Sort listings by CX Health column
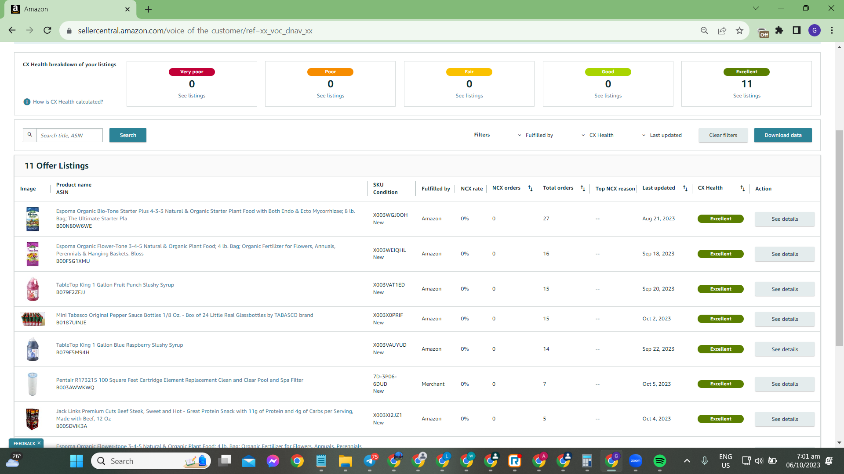Screen dimensions: 844x474 742,188
